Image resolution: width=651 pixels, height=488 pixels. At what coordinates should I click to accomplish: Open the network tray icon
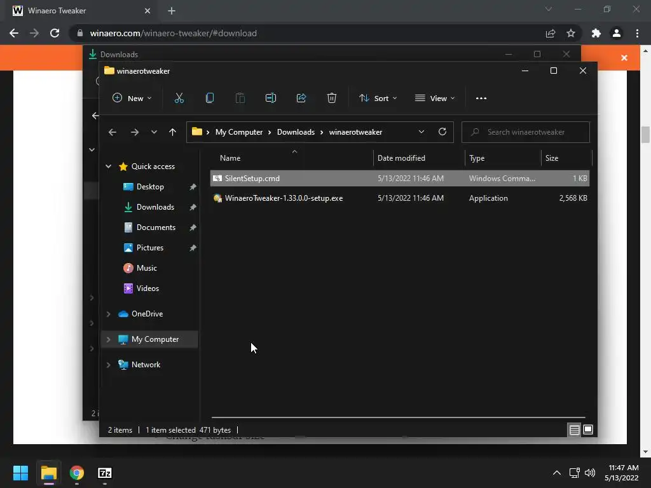click(x=575, y=473)
